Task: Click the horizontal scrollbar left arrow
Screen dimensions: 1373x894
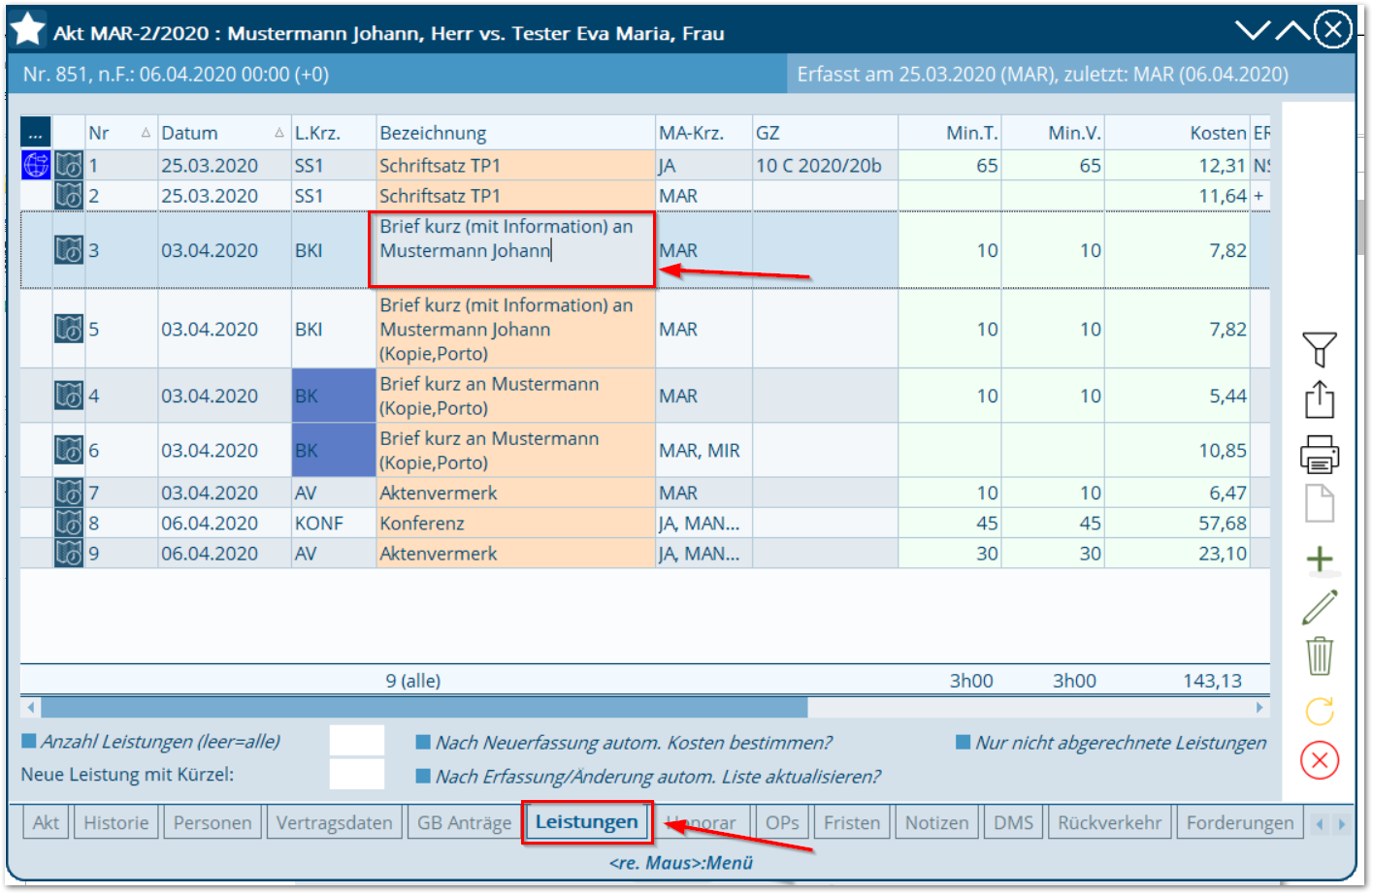Action: (x=31, y=708)
